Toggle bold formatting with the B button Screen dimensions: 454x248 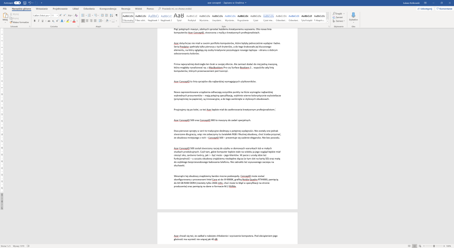coord(34,21)
